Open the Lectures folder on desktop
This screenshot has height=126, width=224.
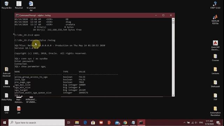click(x=215, y=71)
